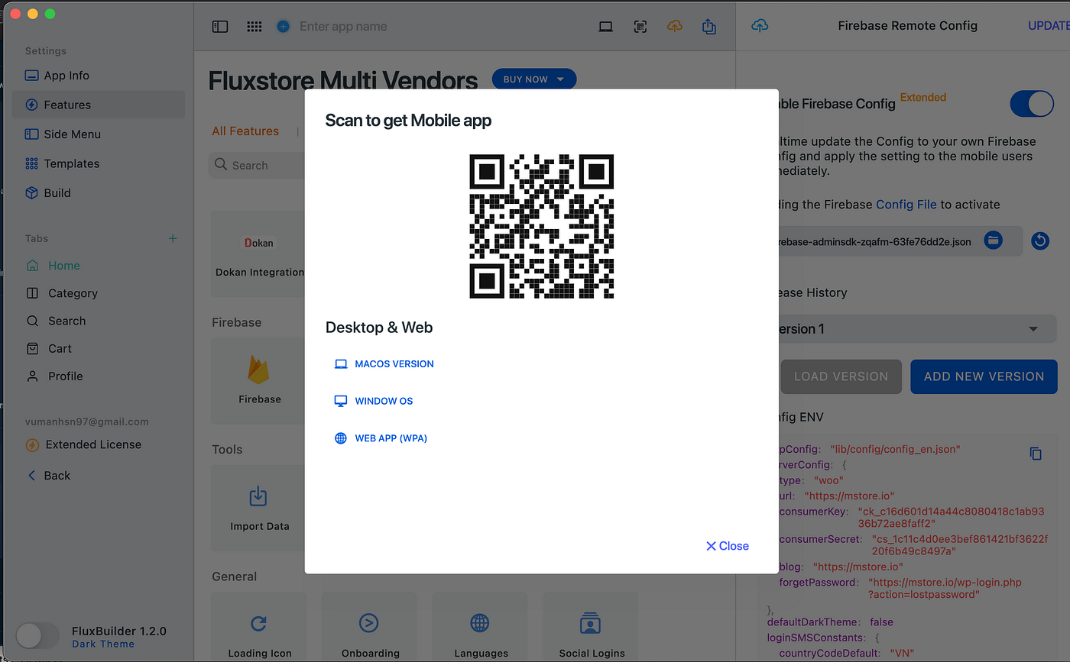This screenshot has height=662, width=1070.
Task: Click the circular reset icon beside config file
Action: [x=1040, y=241]
